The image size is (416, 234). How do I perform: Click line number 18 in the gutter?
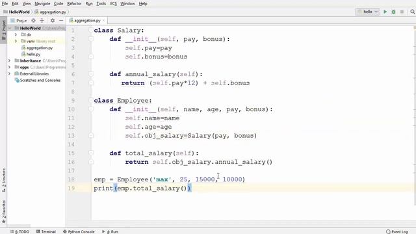71,179
